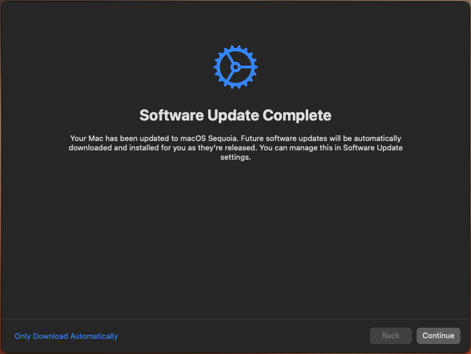Image resolution: width=471 pixels, height=354 pixels.
Task: Open the Only Download Automatically link
Action: pyautogui.click(x=66, y=336)
